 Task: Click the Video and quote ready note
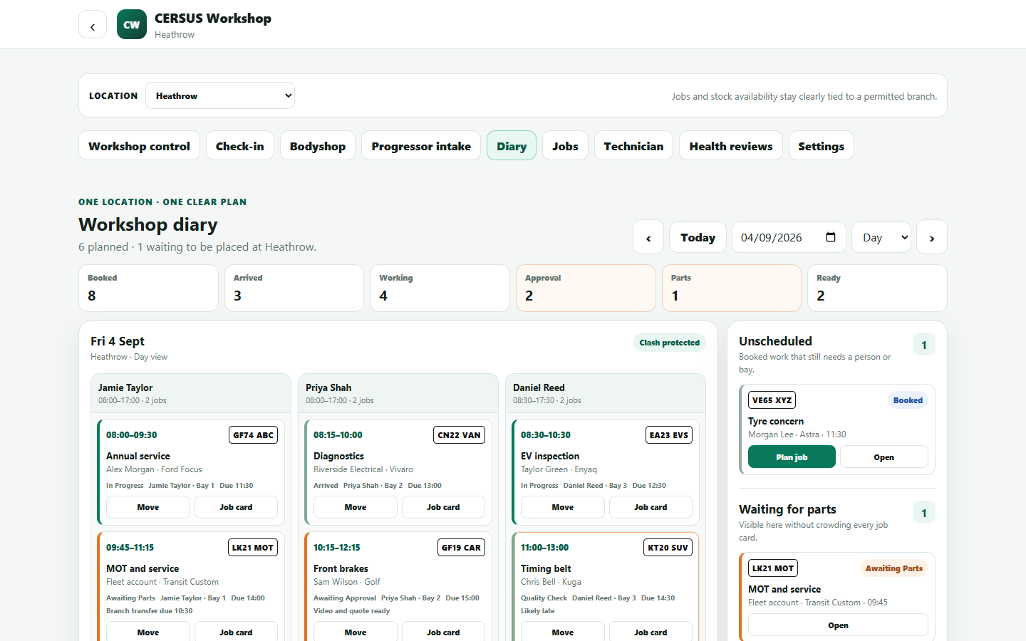click(x=352, y=611)
